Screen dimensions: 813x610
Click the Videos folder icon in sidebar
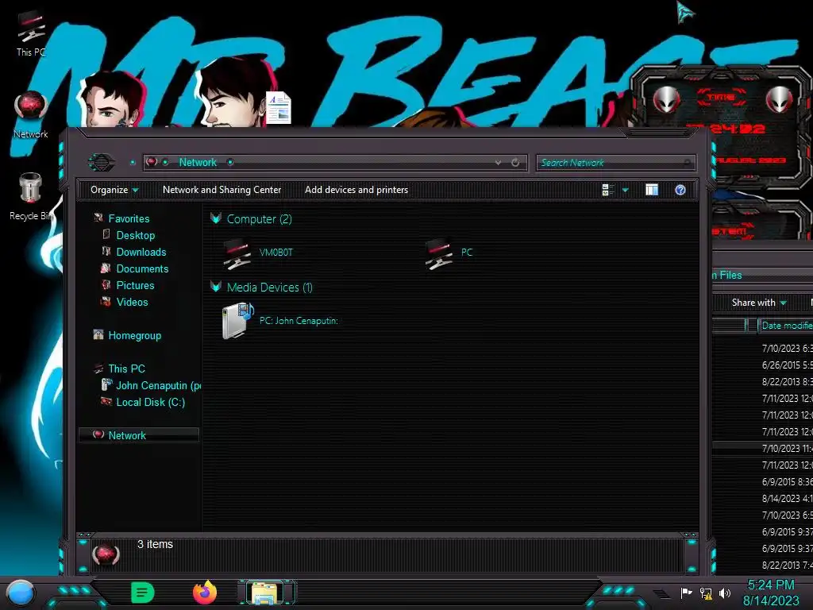(106, 301)
